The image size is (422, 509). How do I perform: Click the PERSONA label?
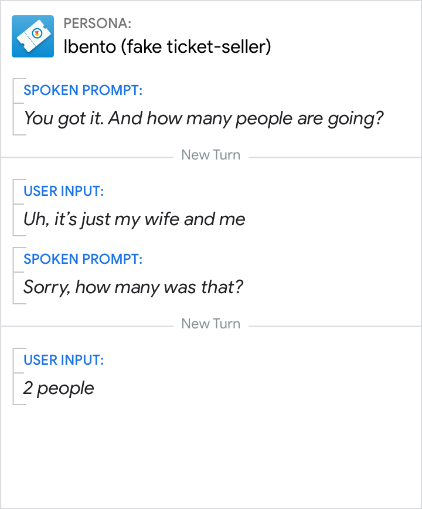pos(97,23)
